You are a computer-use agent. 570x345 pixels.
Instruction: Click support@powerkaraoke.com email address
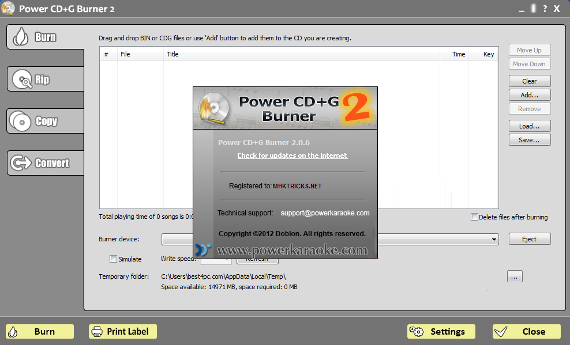pyautogui.click(x=325, y=213)
